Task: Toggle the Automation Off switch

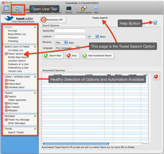Action: click(53, 20)
